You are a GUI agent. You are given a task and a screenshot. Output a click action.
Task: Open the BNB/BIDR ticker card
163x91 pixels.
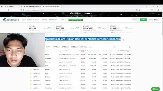click(x=67, y=29)
